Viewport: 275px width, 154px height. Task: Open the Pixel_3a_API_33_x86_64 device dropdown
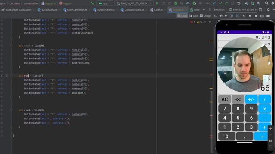tap(134, 3)
